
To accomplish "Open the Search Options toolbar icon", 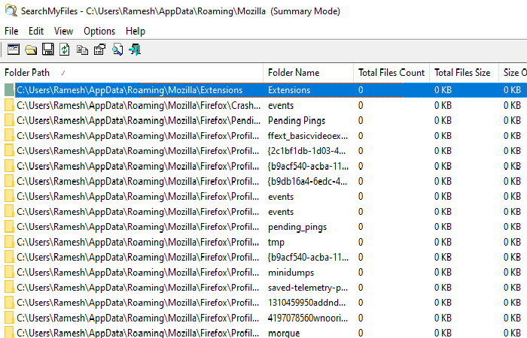I will [14, 50].
